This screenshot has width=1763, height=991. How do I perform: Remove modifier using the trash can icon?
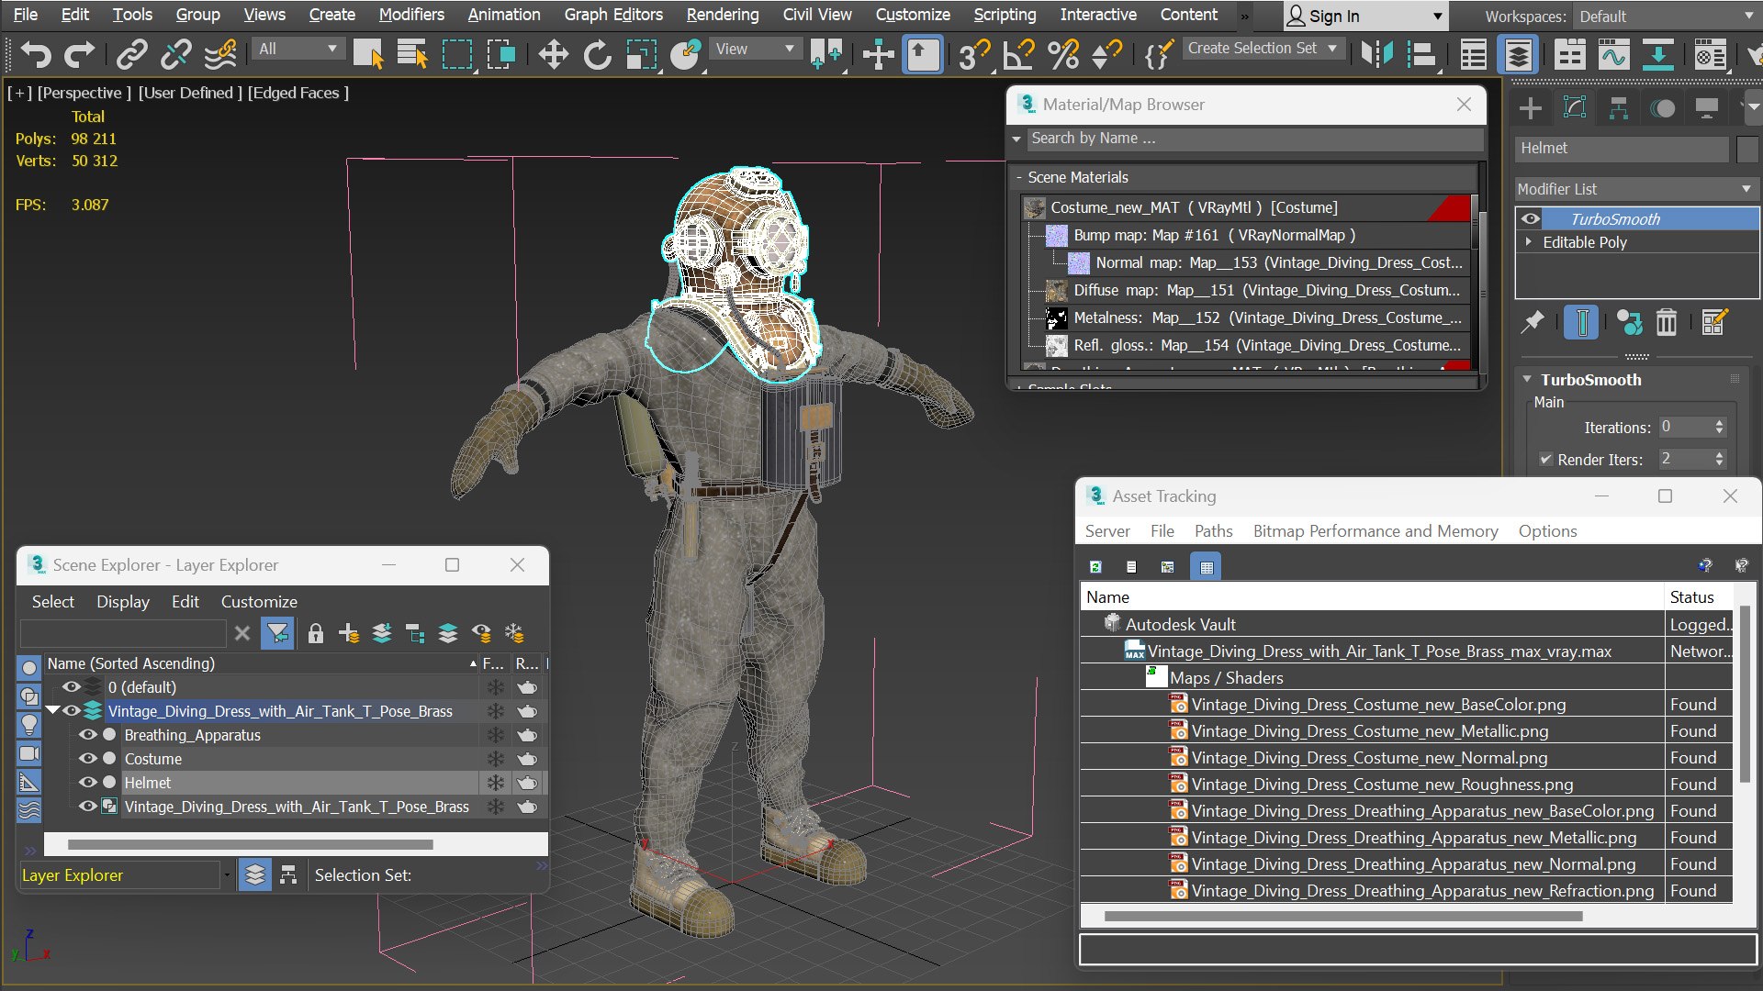[1666, 322]
